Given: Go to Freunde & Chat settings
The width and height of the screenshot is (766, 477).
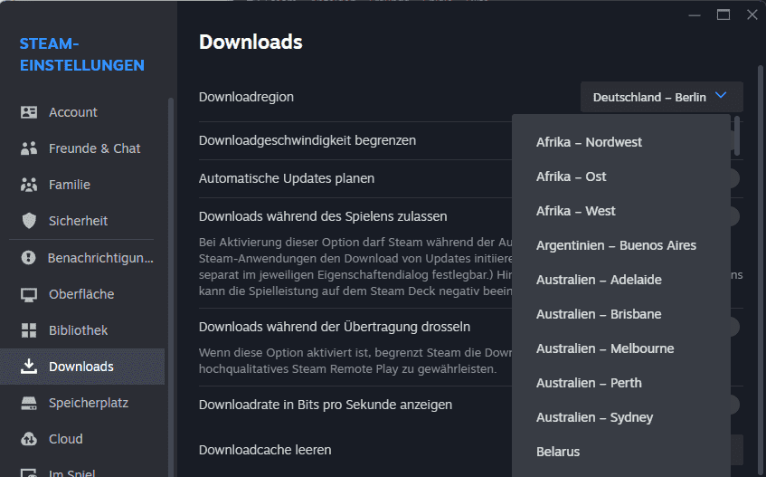Looking at the screenshot, I should (x=82, y=148).
